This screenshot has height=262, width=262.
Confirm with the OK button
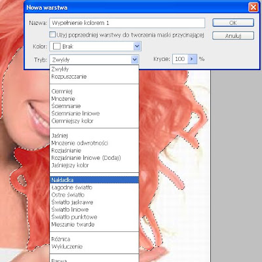click(x=233, y=23)
